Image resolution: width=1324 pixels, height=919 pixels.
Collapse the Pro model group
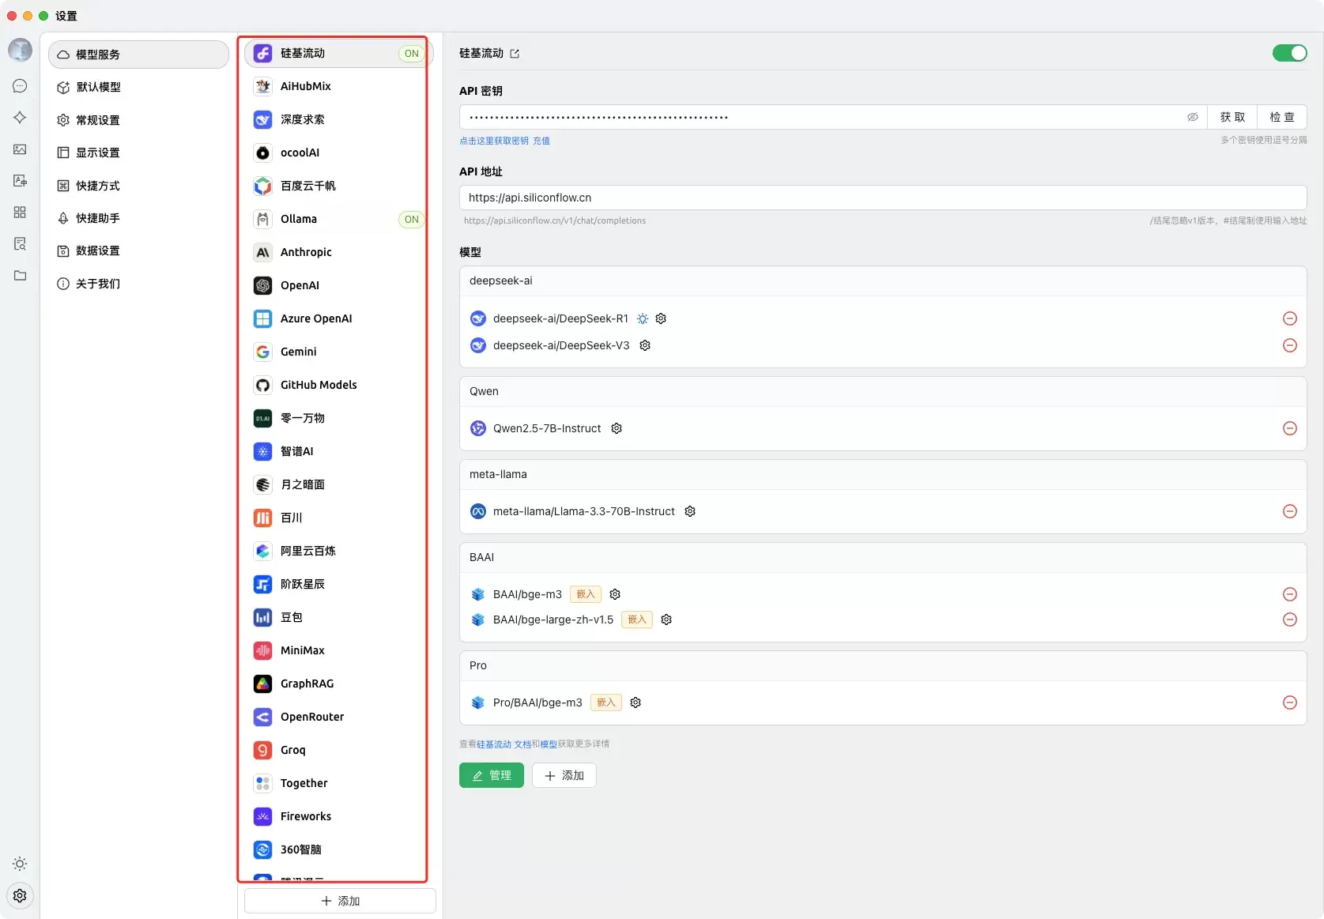883,666
